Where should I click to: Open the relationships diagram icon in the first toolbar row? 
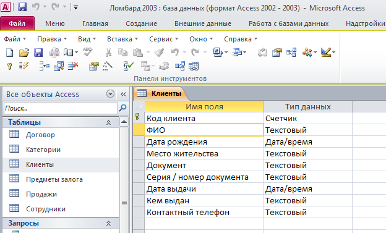(291, 53)
